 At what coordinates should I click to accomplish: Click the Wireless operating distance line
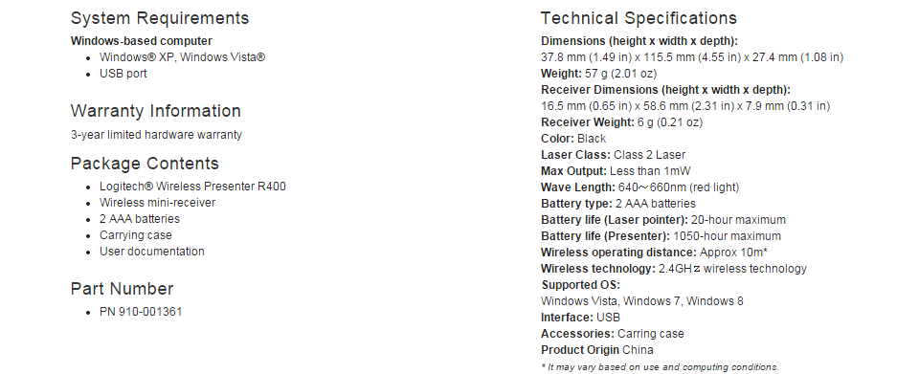pyautogui.click(x=654, y=253)
